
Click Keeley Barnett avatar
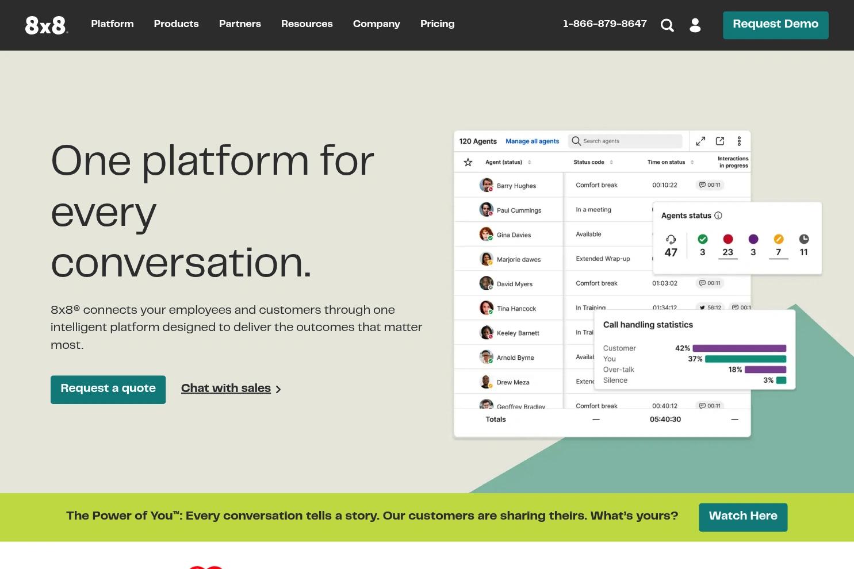coord(487,333)
